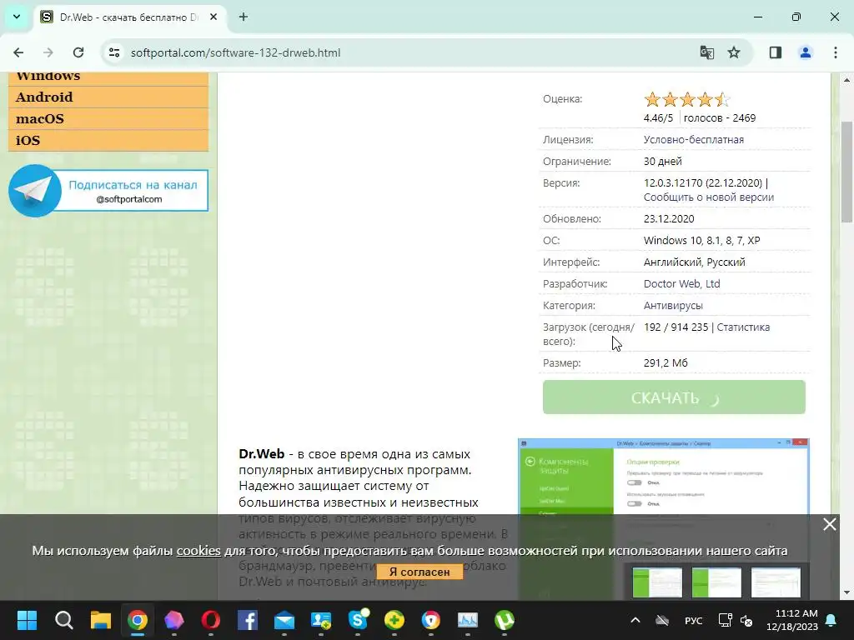Image resolution: width=854 pixels, height=640 pixels.
Task: Click the address bar URL
Action: [235, 52]
